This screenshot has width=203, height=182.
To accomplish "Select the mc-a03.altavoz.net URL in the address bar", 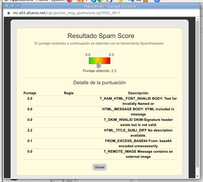I will tap(66, 13).
